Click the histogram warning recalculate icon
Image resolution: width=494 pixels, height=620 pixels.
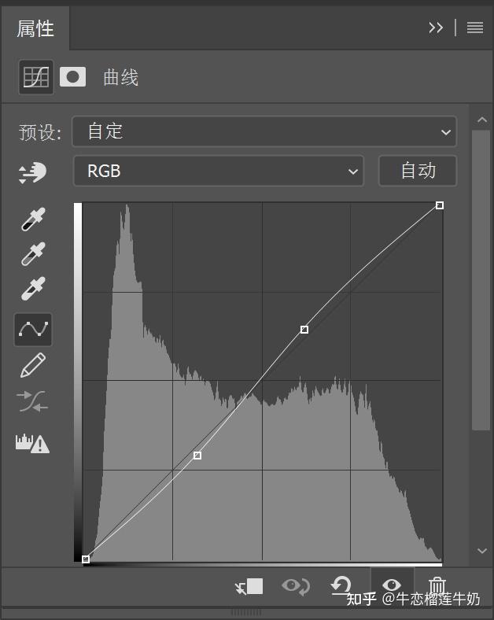click(x=33, y=443)
